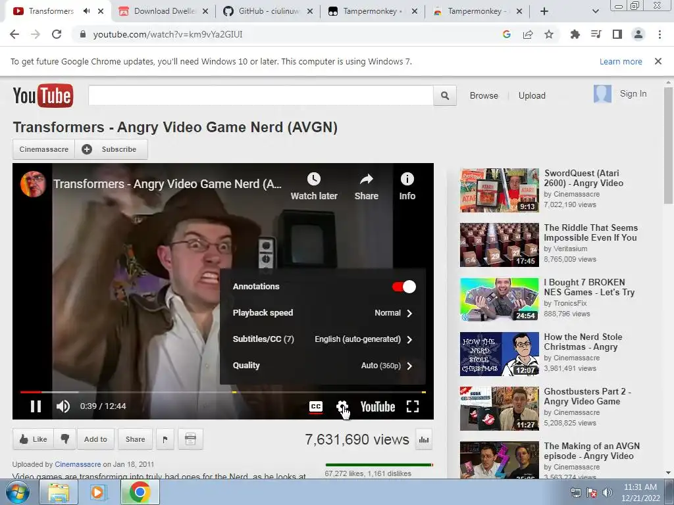674x505 pixels.
Task: Open the Windows Start menu
Action: click(x=18, y=492)
